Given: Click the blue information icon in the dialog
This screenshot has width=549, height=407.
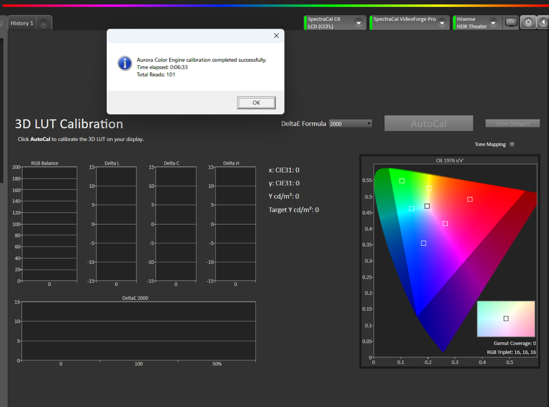Looking at the screenshot, I should pyautogui.click(x=125, y=64).
